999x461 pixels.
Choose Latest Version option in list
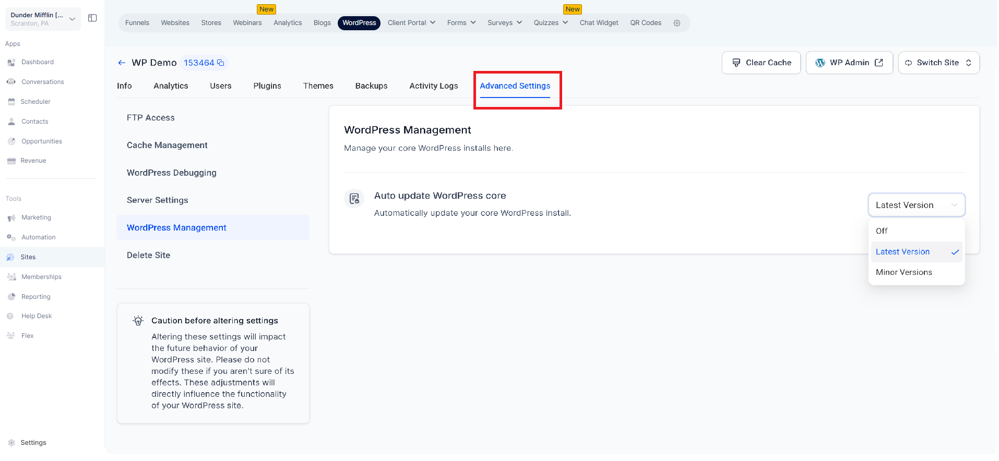(x=917, y=252)
